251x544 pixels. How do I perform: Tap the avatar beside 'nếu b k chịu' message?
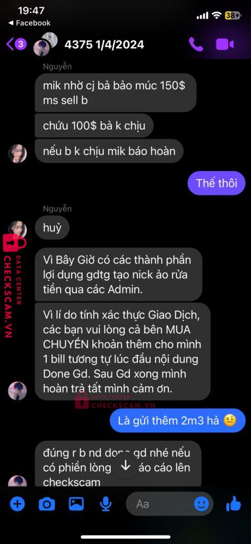click(18, 154)
